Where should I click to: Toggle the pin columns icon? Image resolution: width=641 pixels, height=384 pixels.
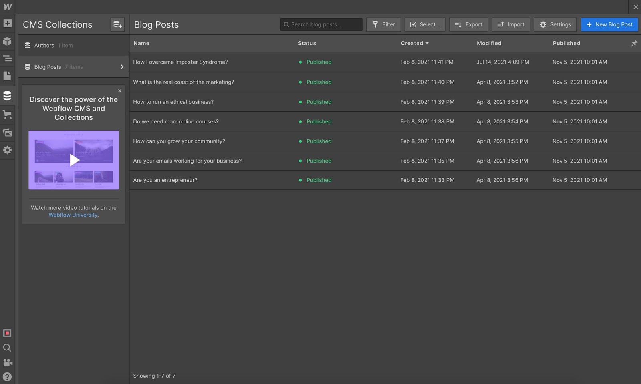[634, 43]
